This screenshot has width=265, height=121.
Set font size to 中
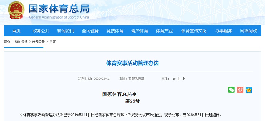click(x=179, y=79)
